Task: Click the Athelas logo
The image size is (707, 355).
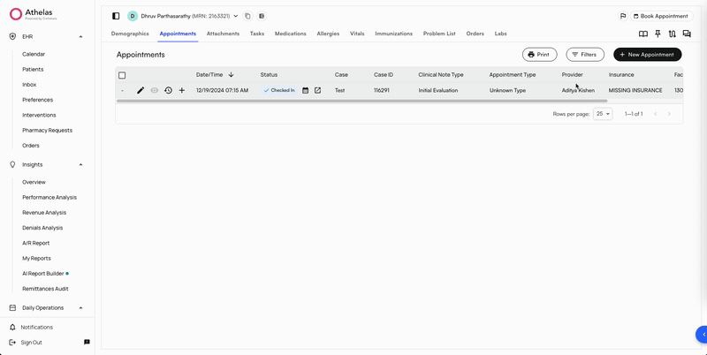Action: click(x=34, y=14)
